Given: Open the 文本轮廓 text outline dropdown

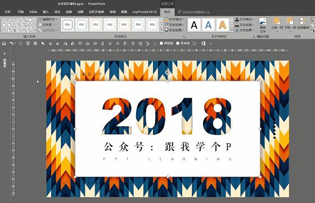Looking at the screenshot, I should [x=245, y=25].
